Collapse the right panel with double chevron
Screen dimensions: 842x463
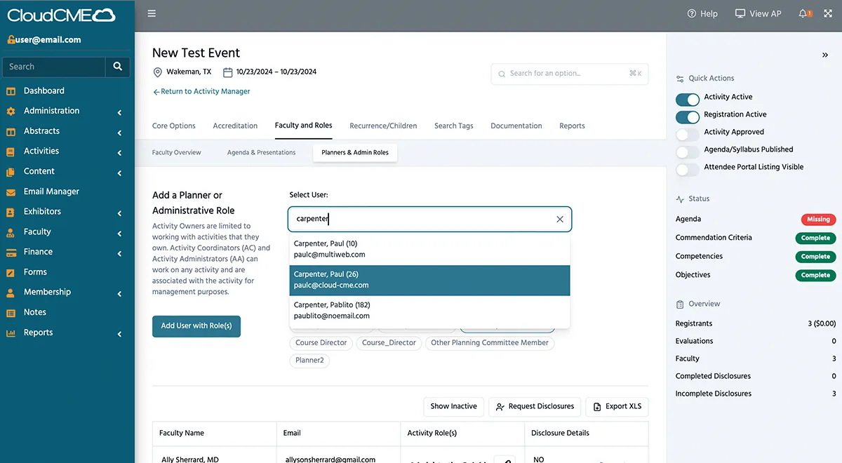tap(824, 55)
